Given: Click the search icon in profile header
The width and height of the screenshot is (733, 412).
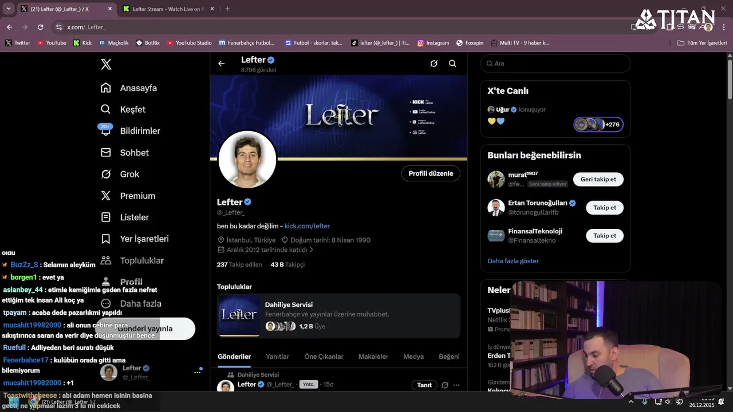Looking at the screenshot, I should pos(452,64).
